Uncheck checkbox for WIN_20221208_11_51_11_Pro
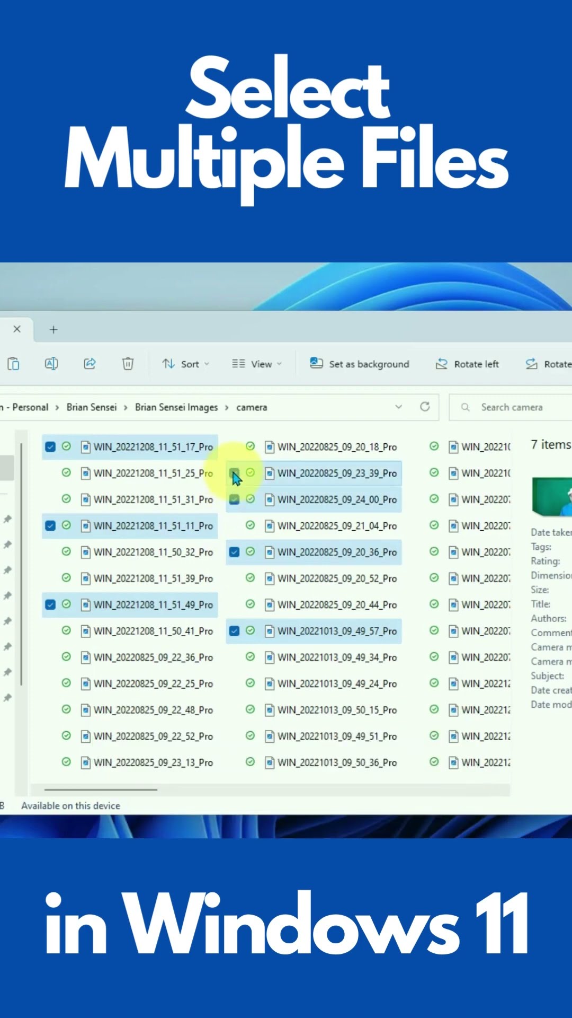This screenshot has width=572, height=1018. [50, 526]
